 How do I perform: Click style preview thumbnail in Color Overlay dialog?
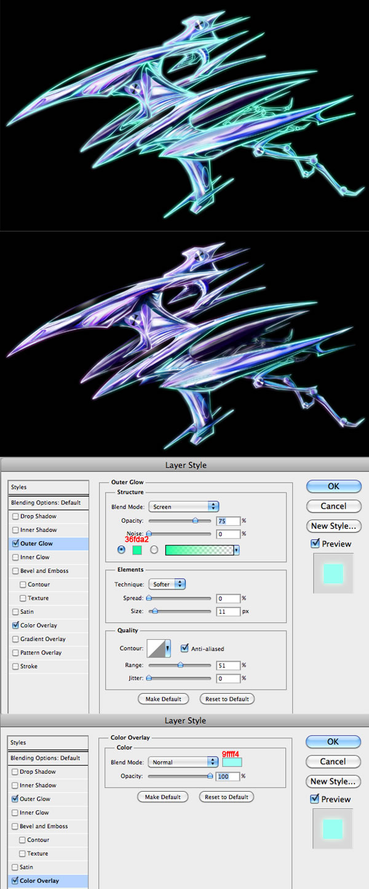pos(333,829)
